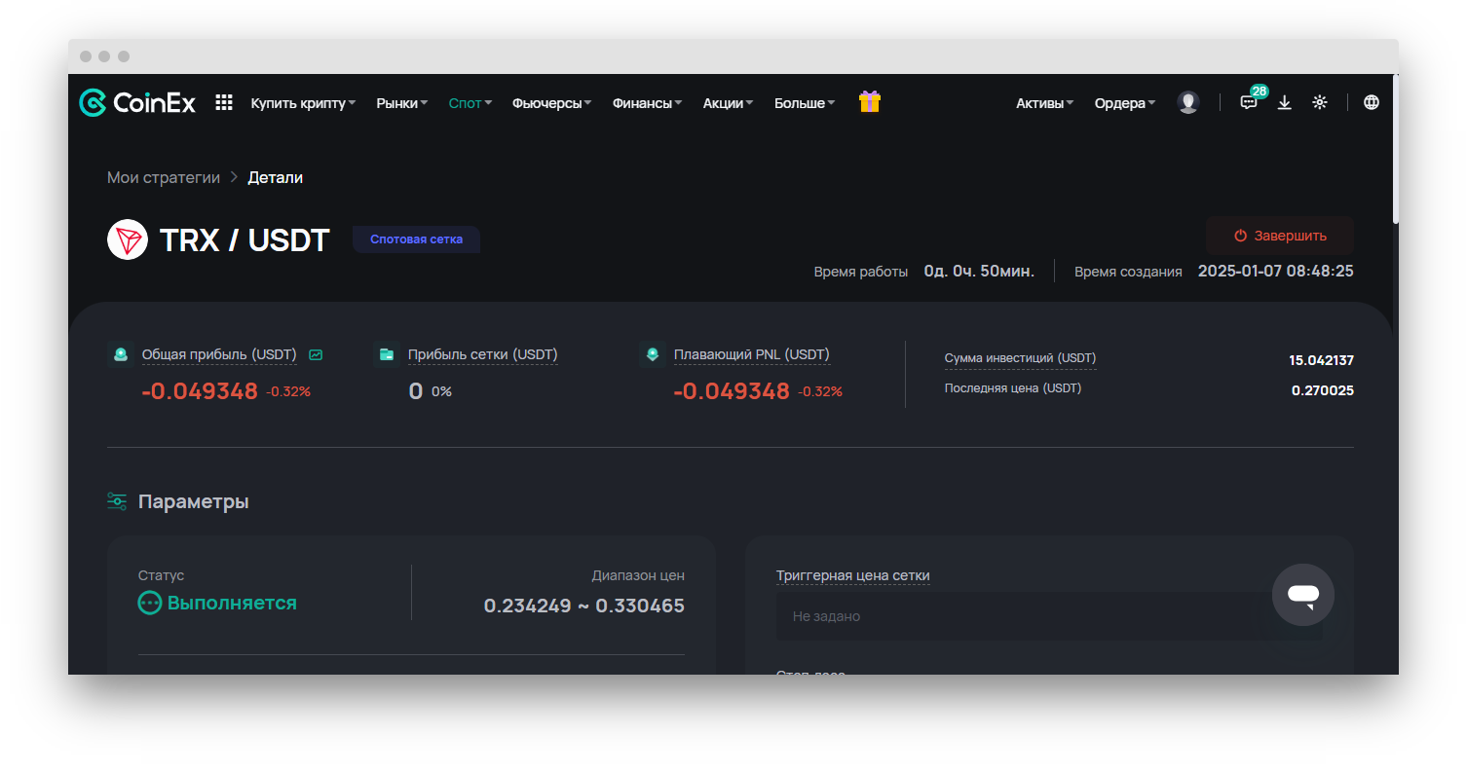
Task: Expand the Больше dropdown
Action: [x=805, y=103]
